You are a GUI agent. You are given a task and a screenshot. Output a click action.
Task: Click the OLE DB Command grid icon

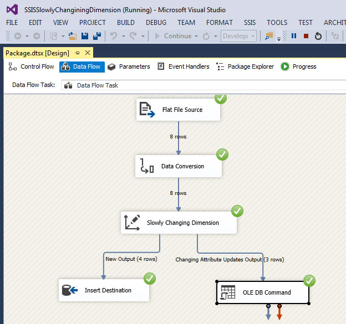[228, 292]
